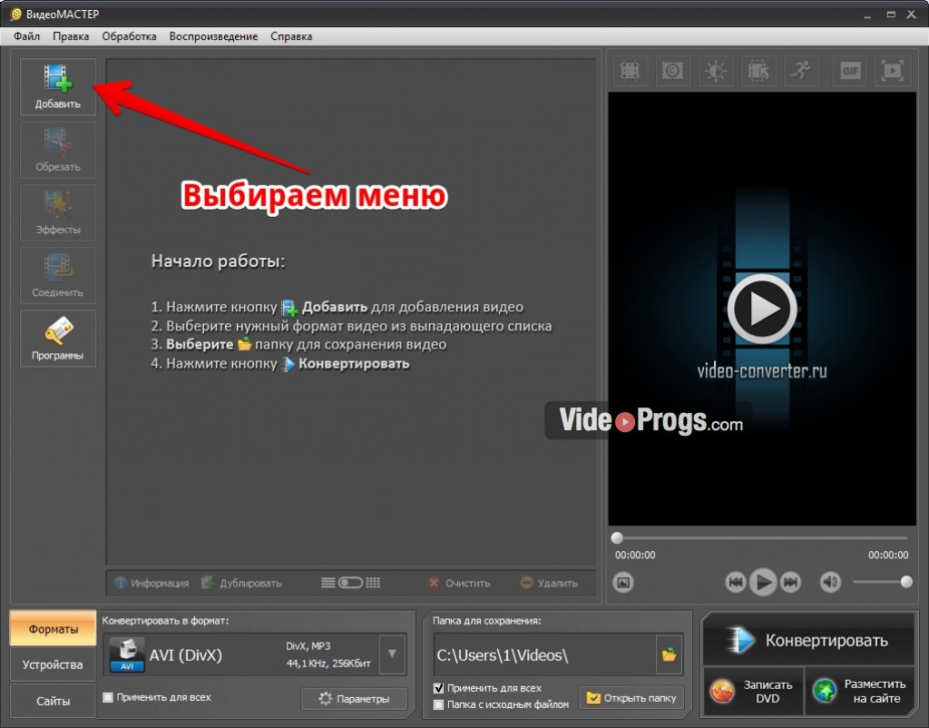Click the Разместить на сайте button

(860, 692)
